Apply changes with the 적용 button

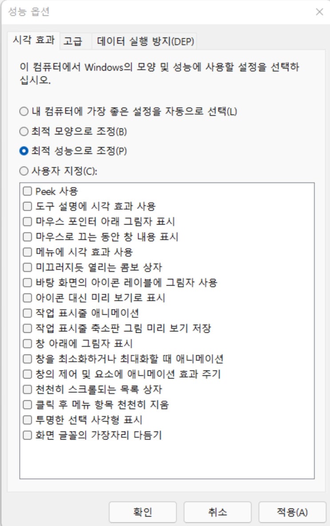coord(291,512)
